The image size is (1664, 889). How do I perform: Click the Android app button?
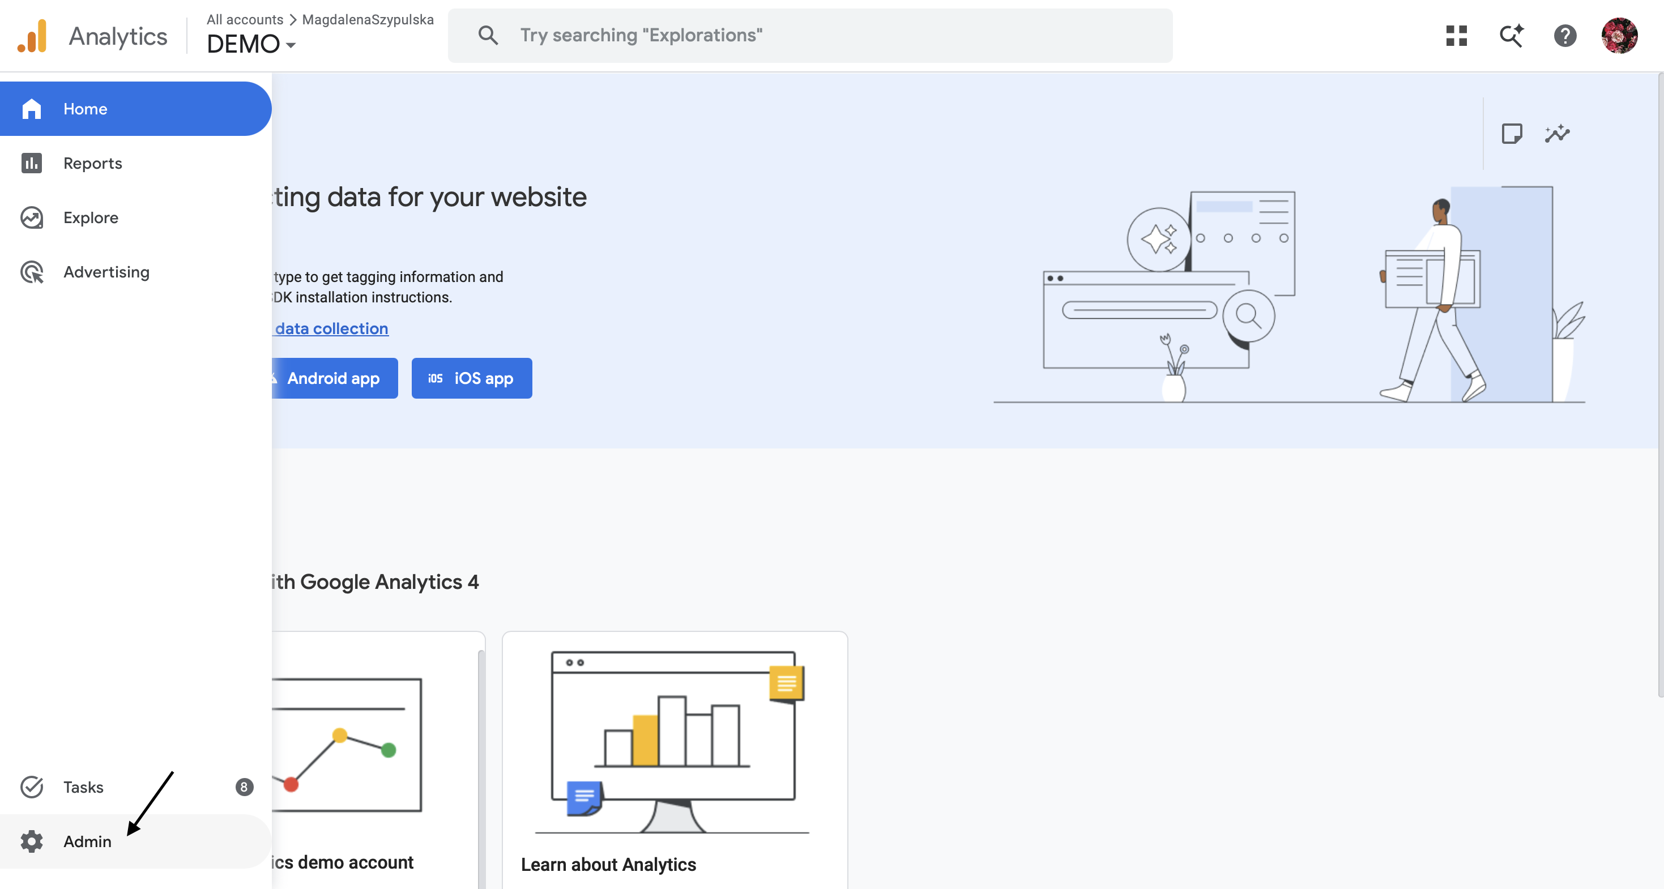coord(335,378)
